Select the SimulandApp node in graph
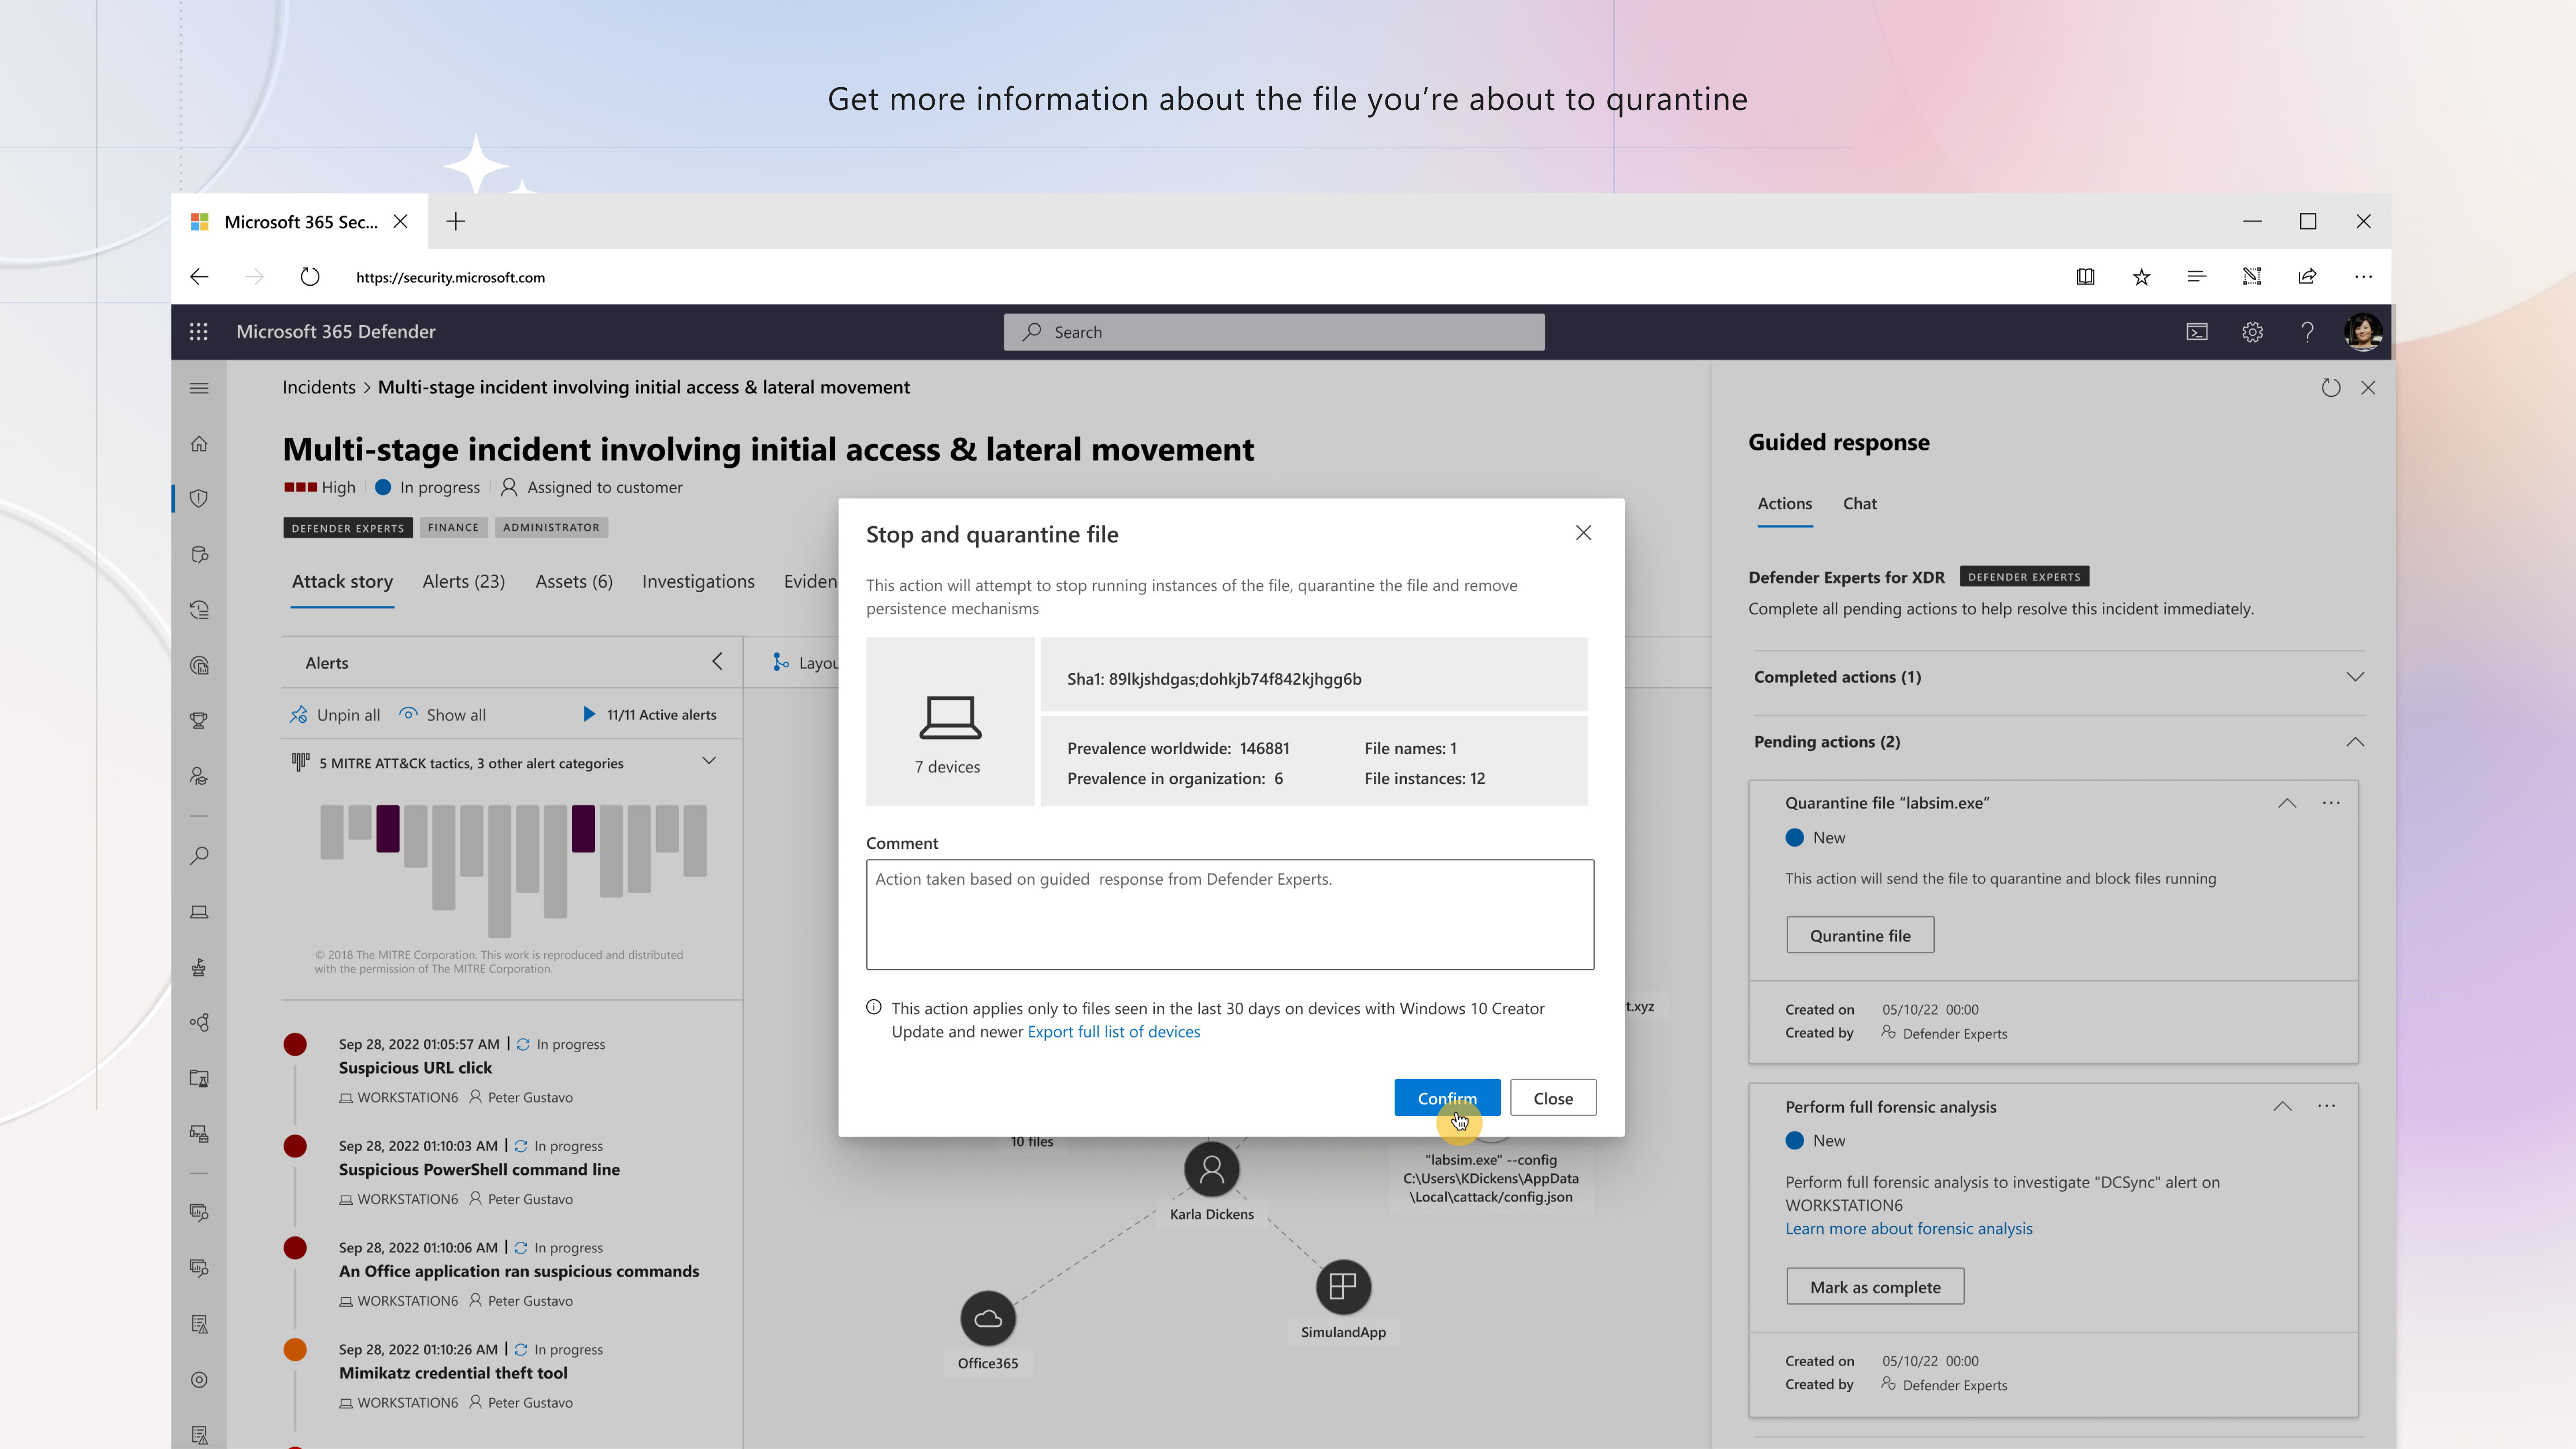This screenshot has height=1449, width=2576. (x=1343, y=1287)
